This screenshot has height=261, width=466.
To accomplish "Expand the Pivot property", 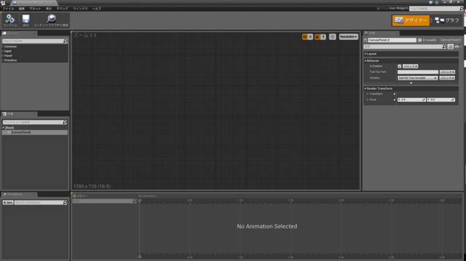I will pyautogui.click(x=368, y=100).
